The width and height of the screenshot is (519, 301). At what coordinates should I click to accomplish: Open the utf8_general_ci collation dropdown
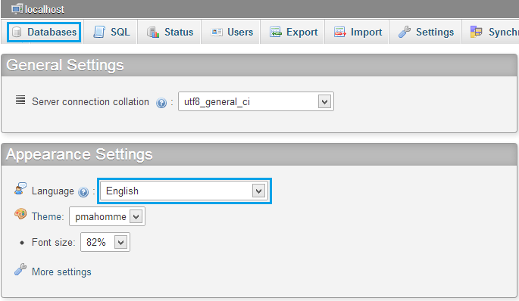coord(256,101)
